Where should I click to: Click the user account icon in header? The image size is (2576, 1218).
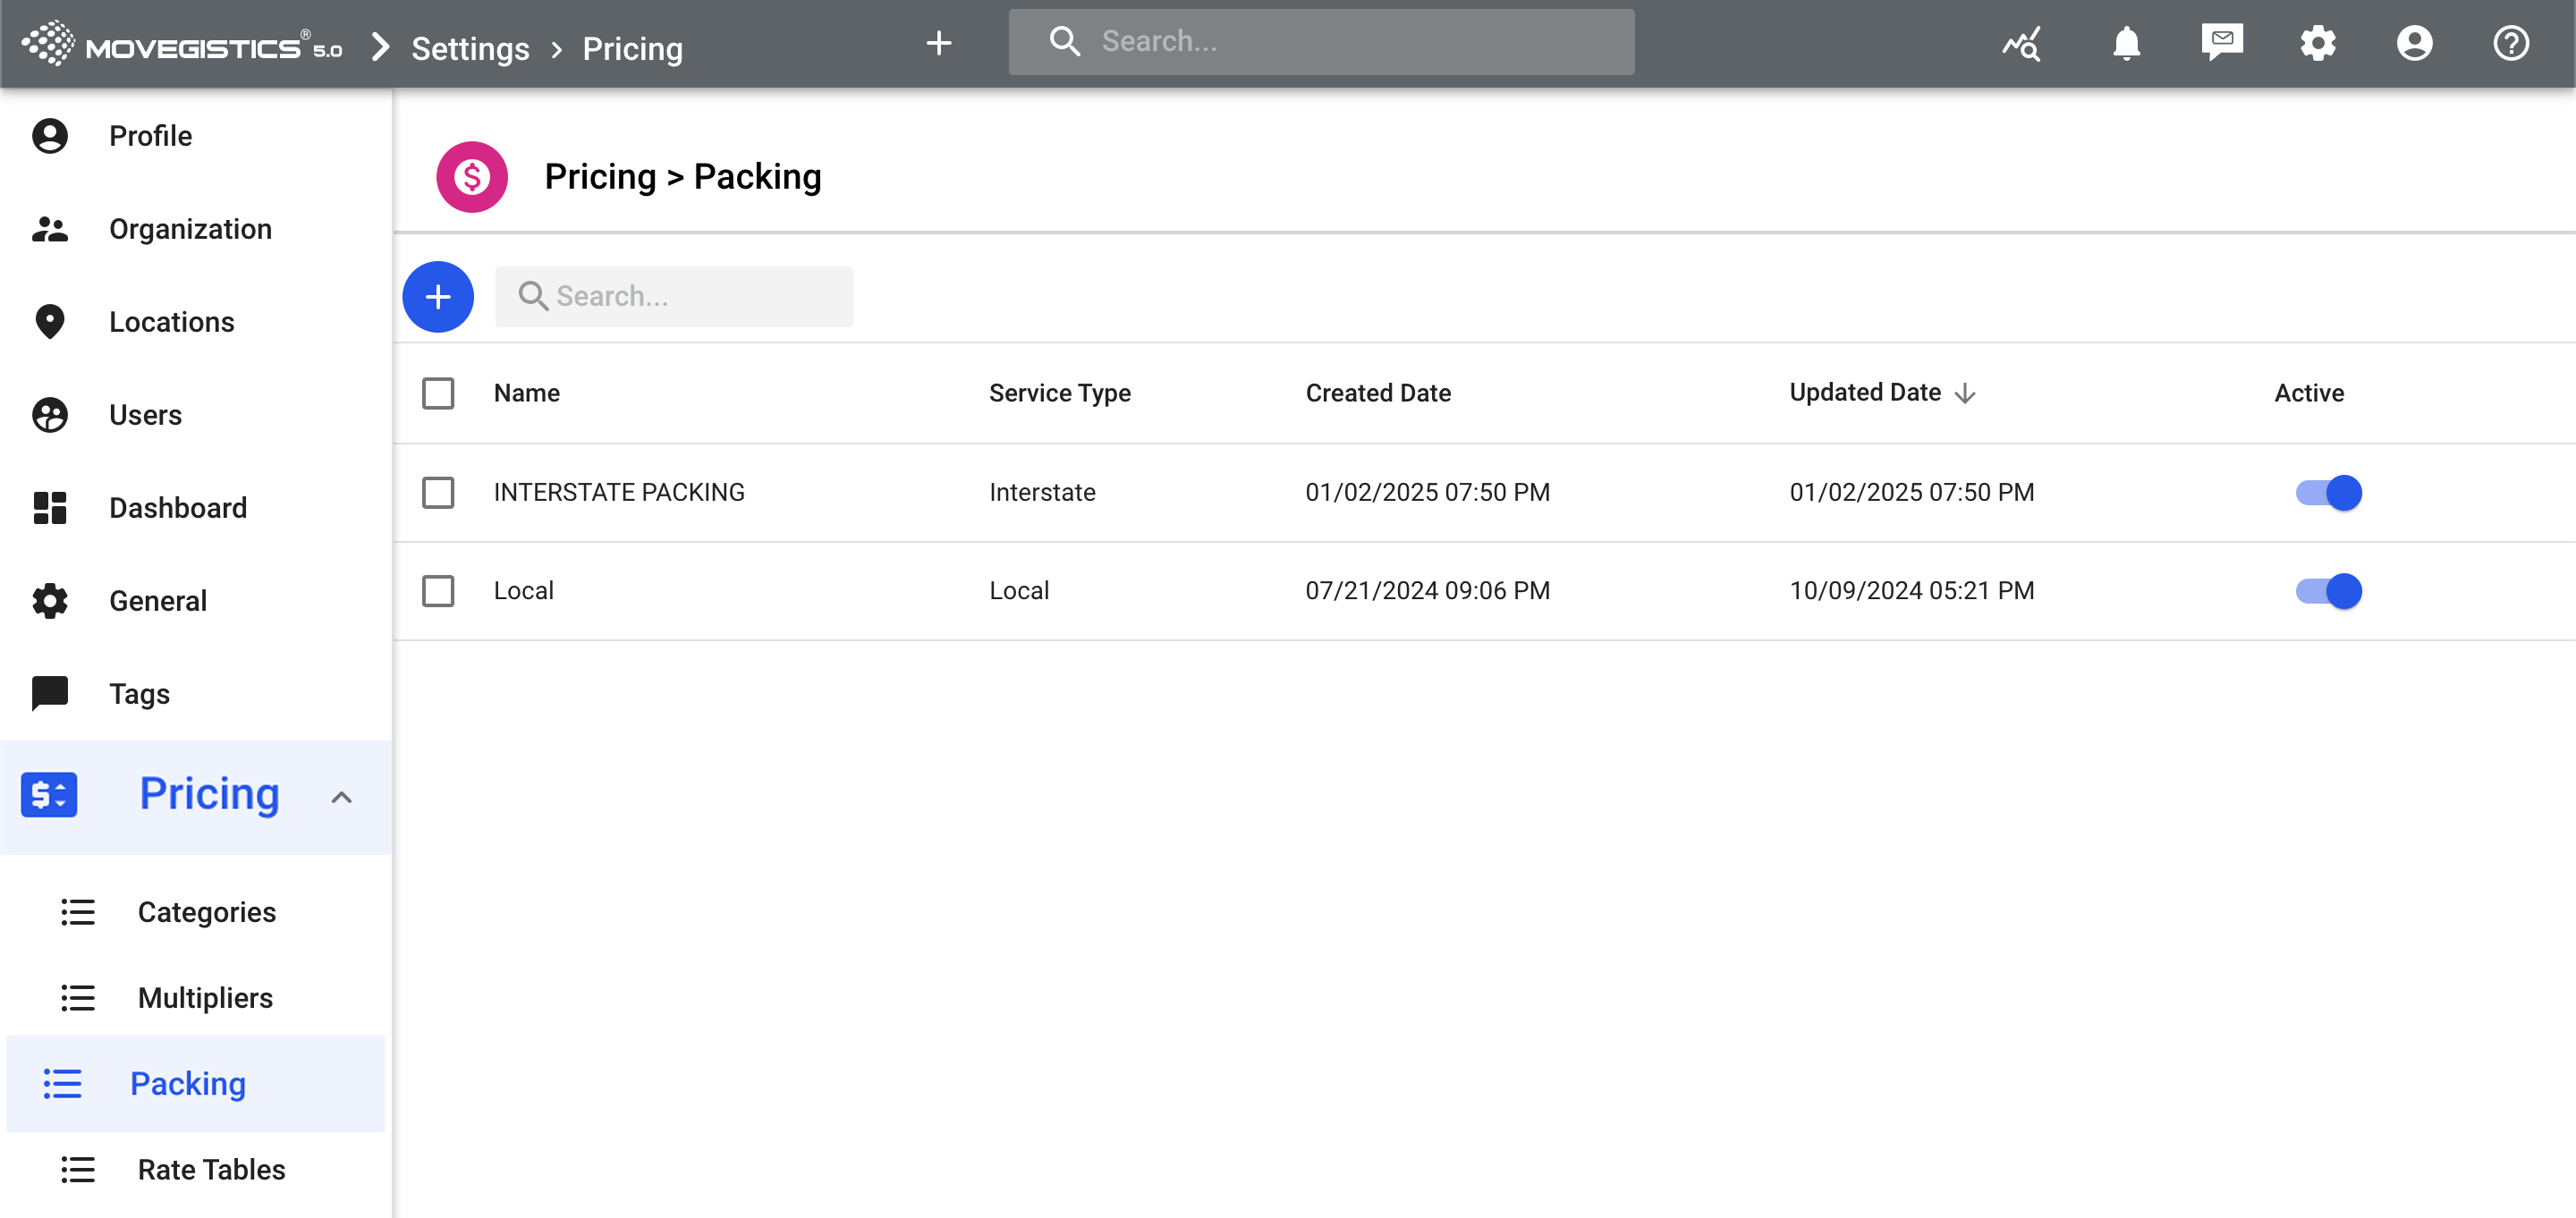coord(2413,43)
